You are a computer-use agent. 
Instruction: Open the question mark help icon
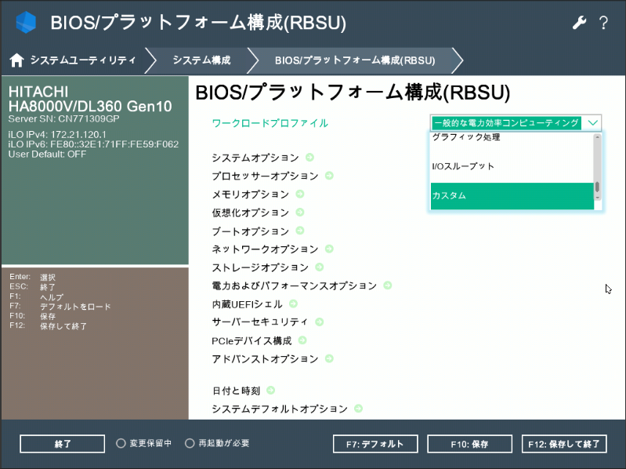click(x=603, y=23)
